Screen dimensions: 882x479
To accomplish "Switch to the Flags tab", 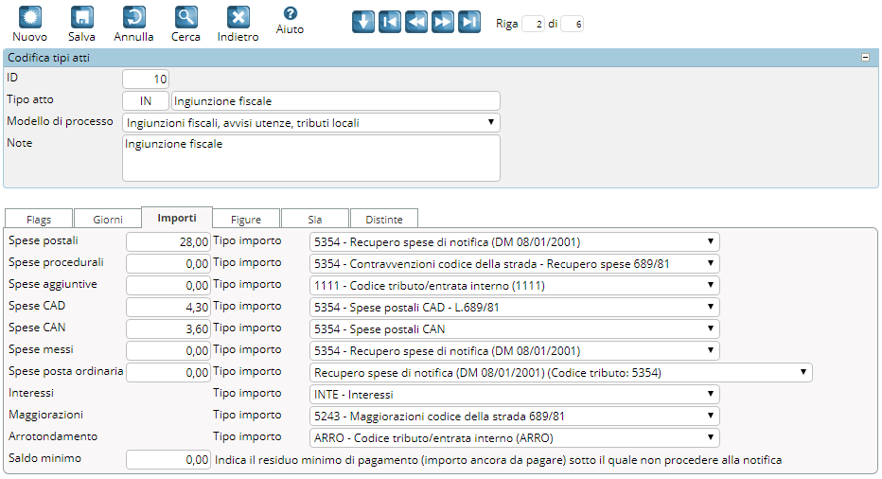I will [x=39, y=219].
